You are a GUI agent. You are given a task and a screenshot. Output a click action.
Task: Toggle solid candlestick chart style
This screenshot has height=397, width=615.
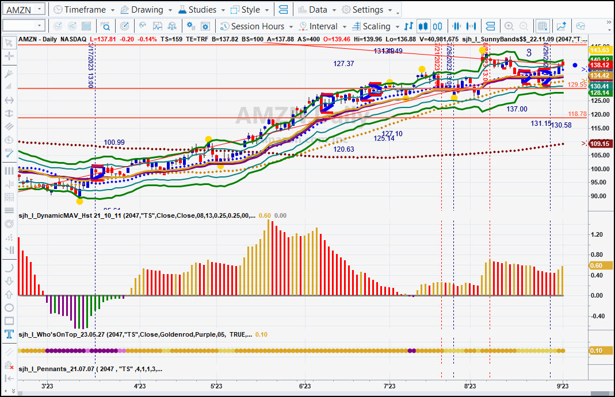coord(423,26)
